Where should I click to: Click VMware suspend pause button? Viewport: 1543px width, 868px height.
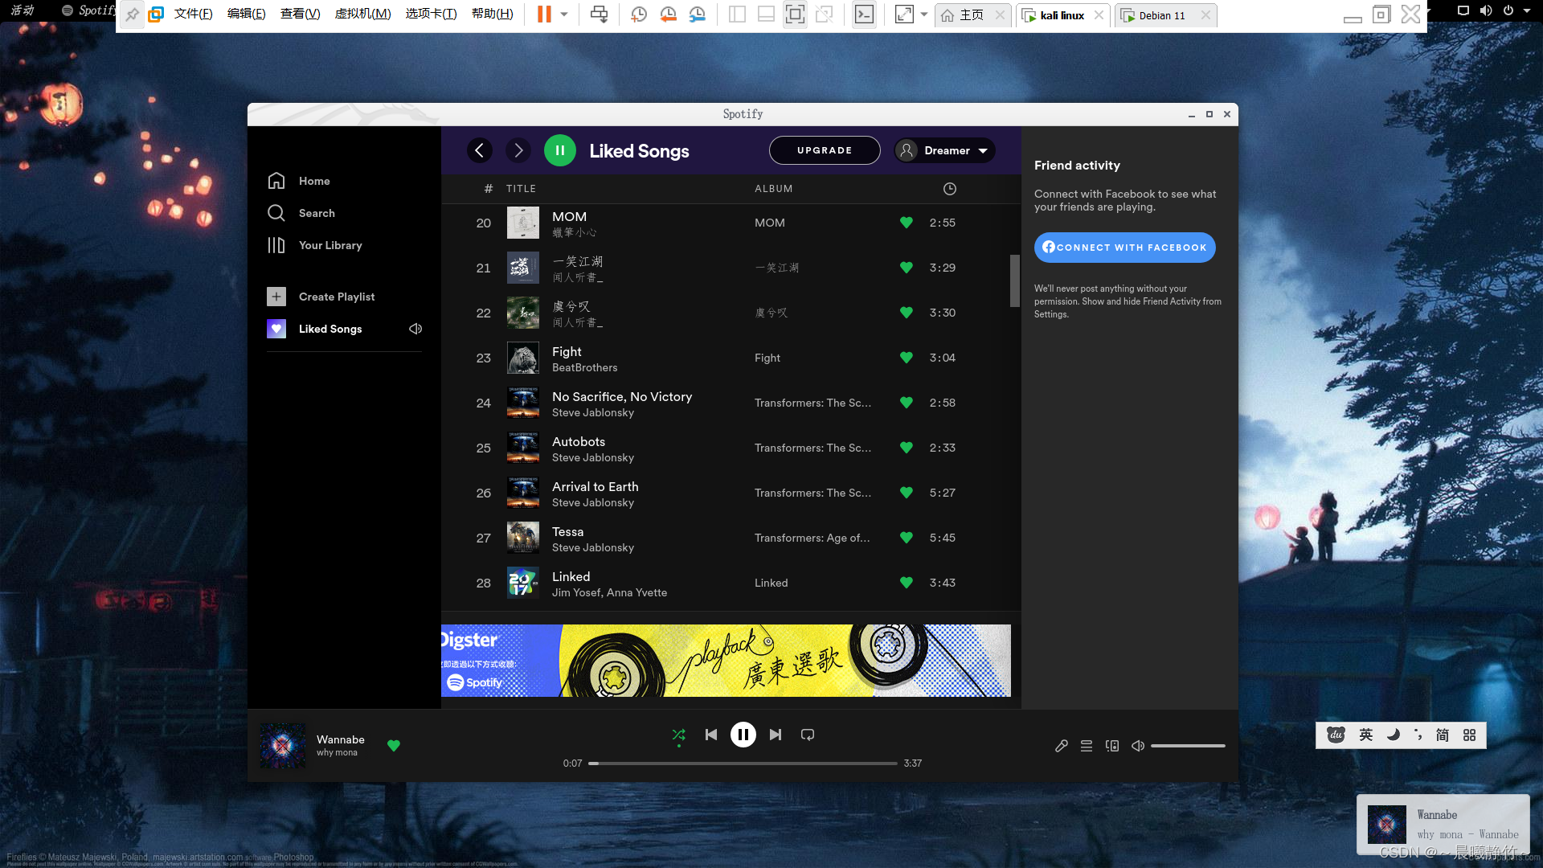(x=544, y=14)
